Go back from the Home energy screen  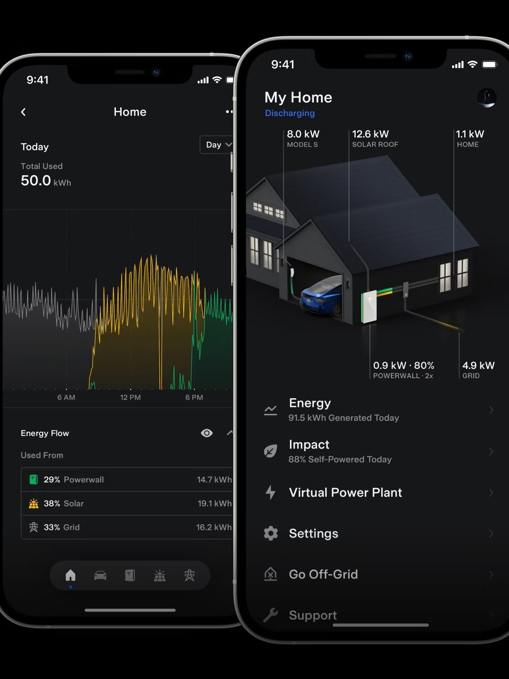pos(23,112)
